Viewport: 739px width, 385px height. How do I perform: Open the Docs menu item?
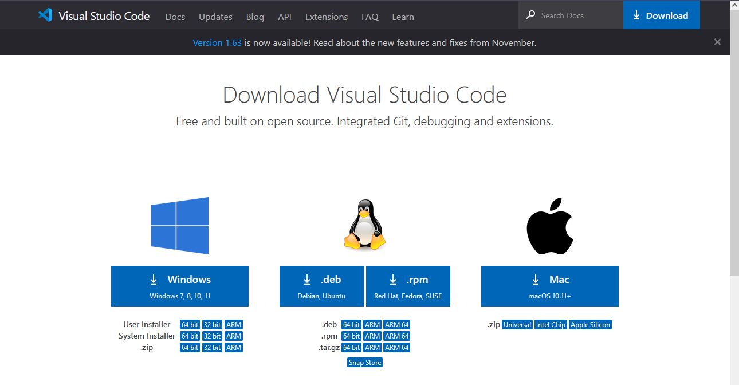pyautogui.click(x=175, y=17)
